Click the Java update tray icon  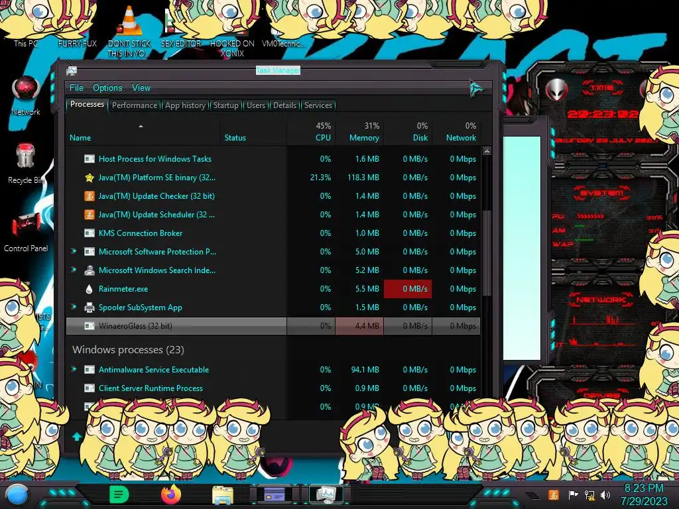pyautogui.click(x=553, y=494)
